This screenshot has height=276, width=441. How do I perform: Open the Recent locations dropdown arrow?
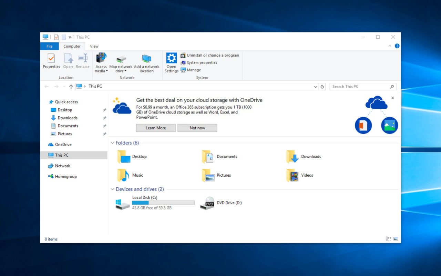coord(64,87)
